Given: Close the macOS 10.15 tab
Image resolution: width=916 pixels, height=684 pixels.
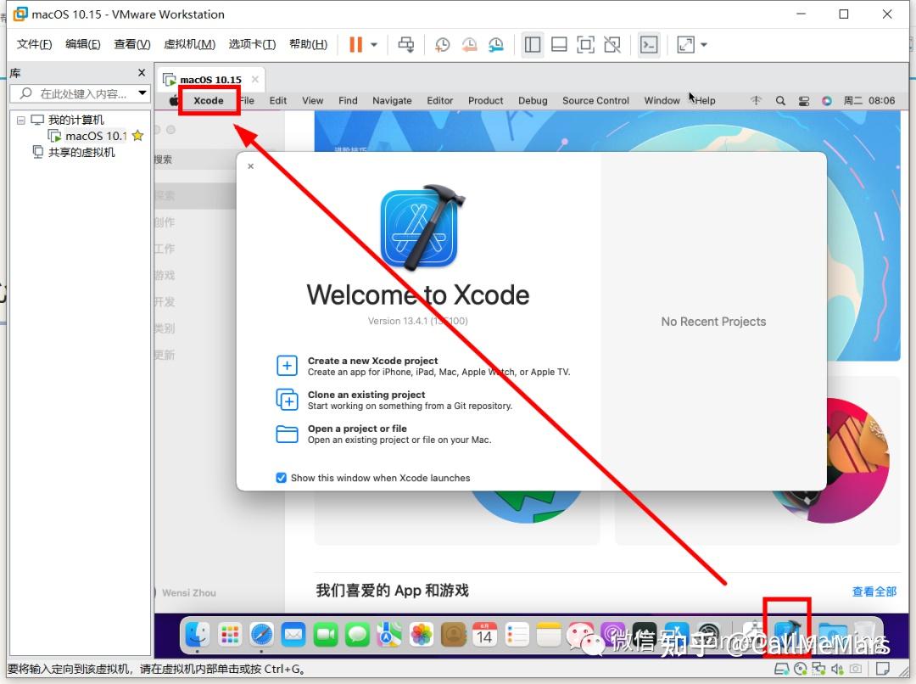Looking at the screenshot, I should (x=255, y=79).
